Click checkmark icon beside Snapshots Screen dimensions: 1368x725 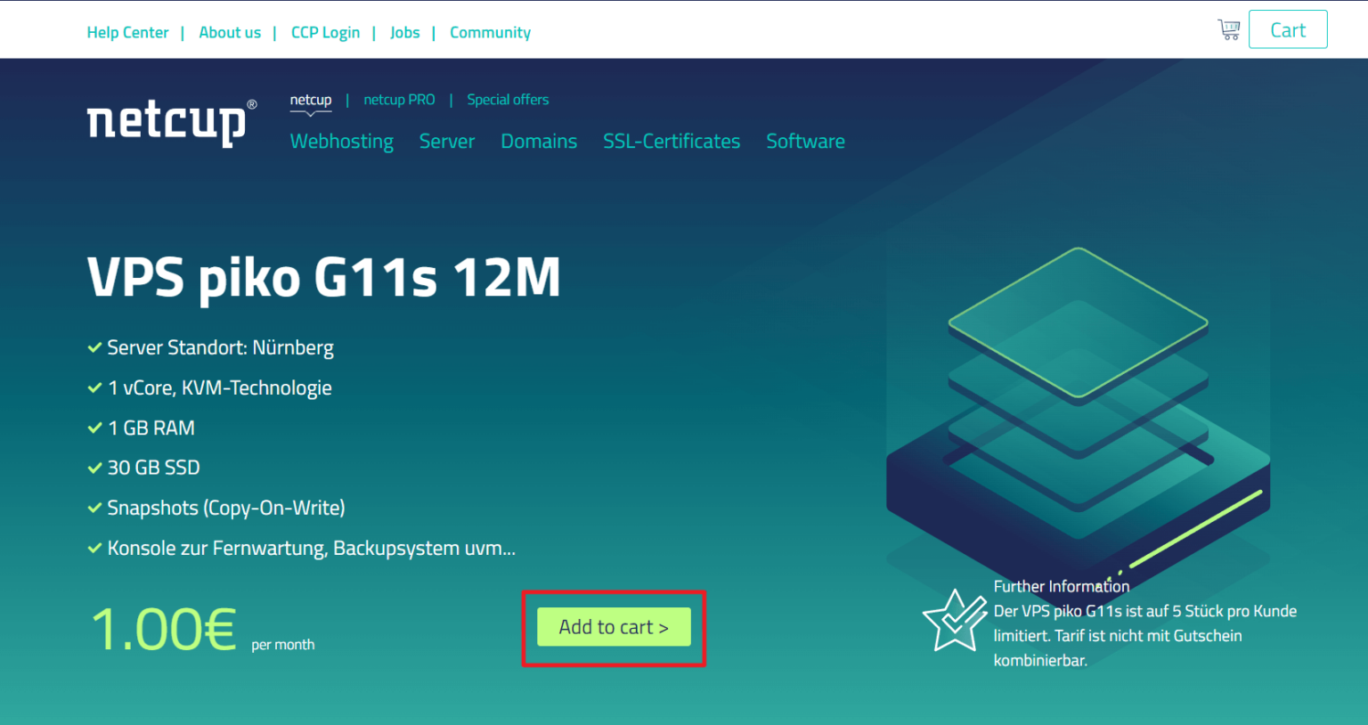[x=94, y=509]
